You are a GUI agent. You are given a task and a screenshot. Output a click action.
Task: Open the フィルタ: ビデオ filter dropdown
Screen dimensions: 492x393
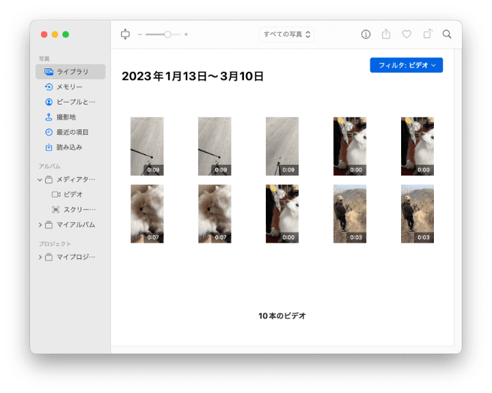[407, 65]
